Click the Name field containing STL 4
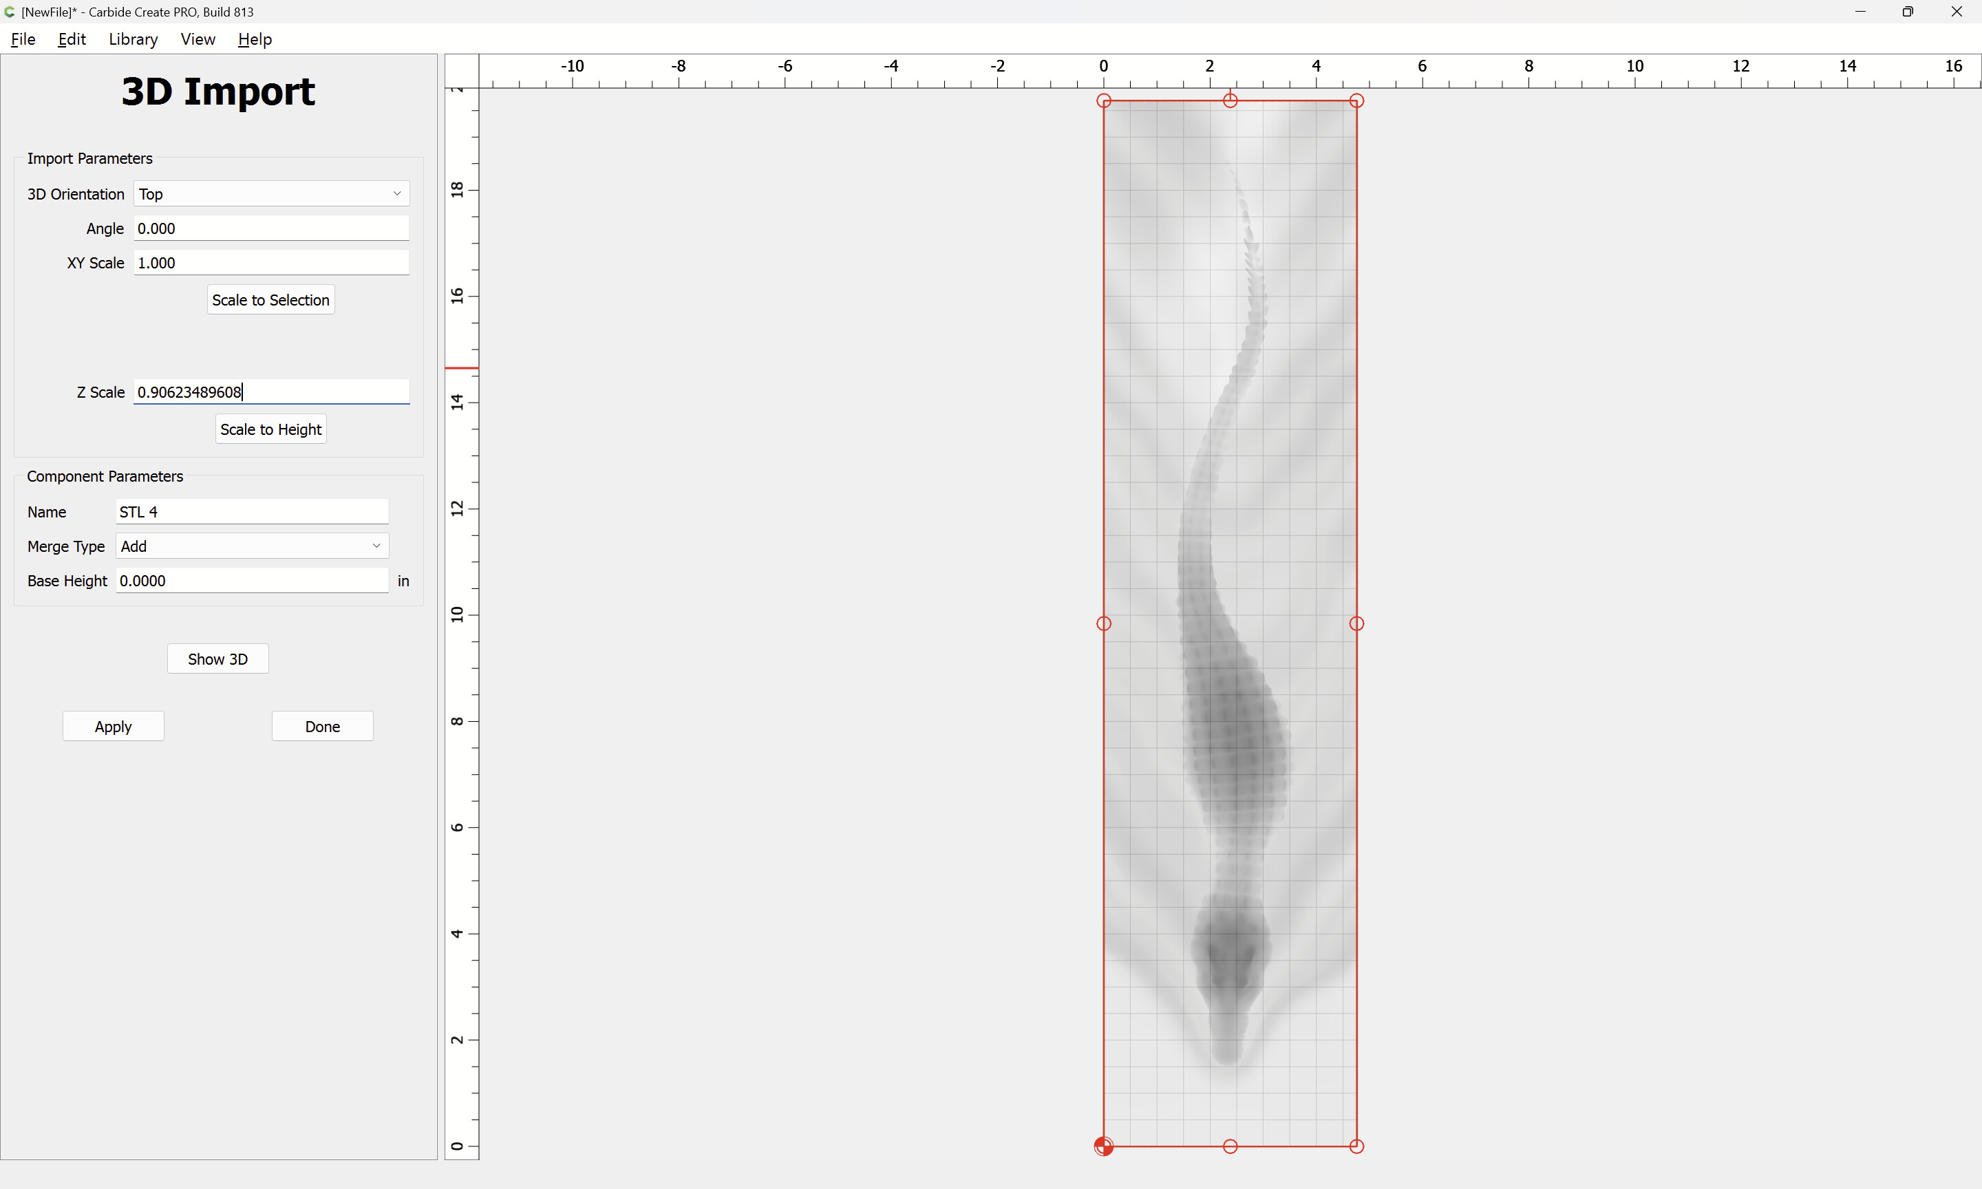 point(253,512)
